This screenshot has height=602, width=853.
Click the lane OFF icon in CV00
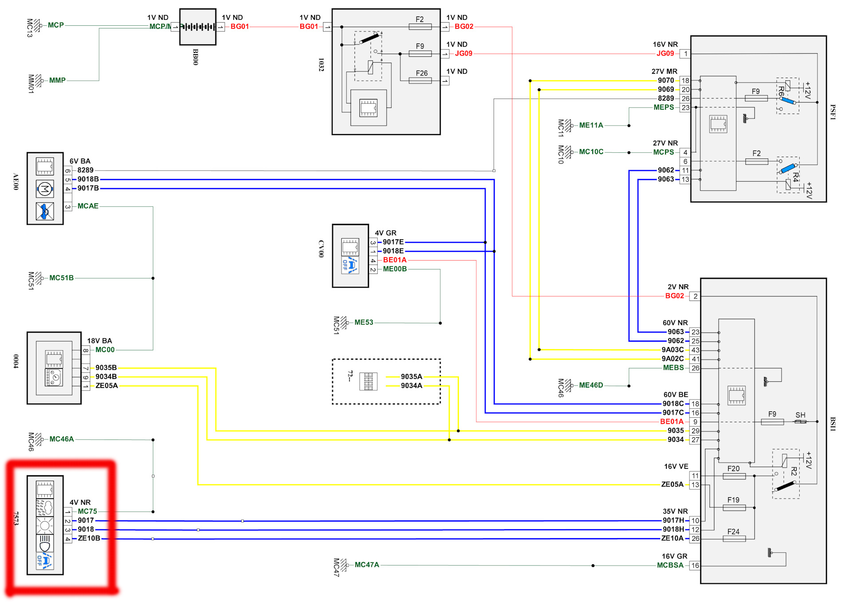350,265
